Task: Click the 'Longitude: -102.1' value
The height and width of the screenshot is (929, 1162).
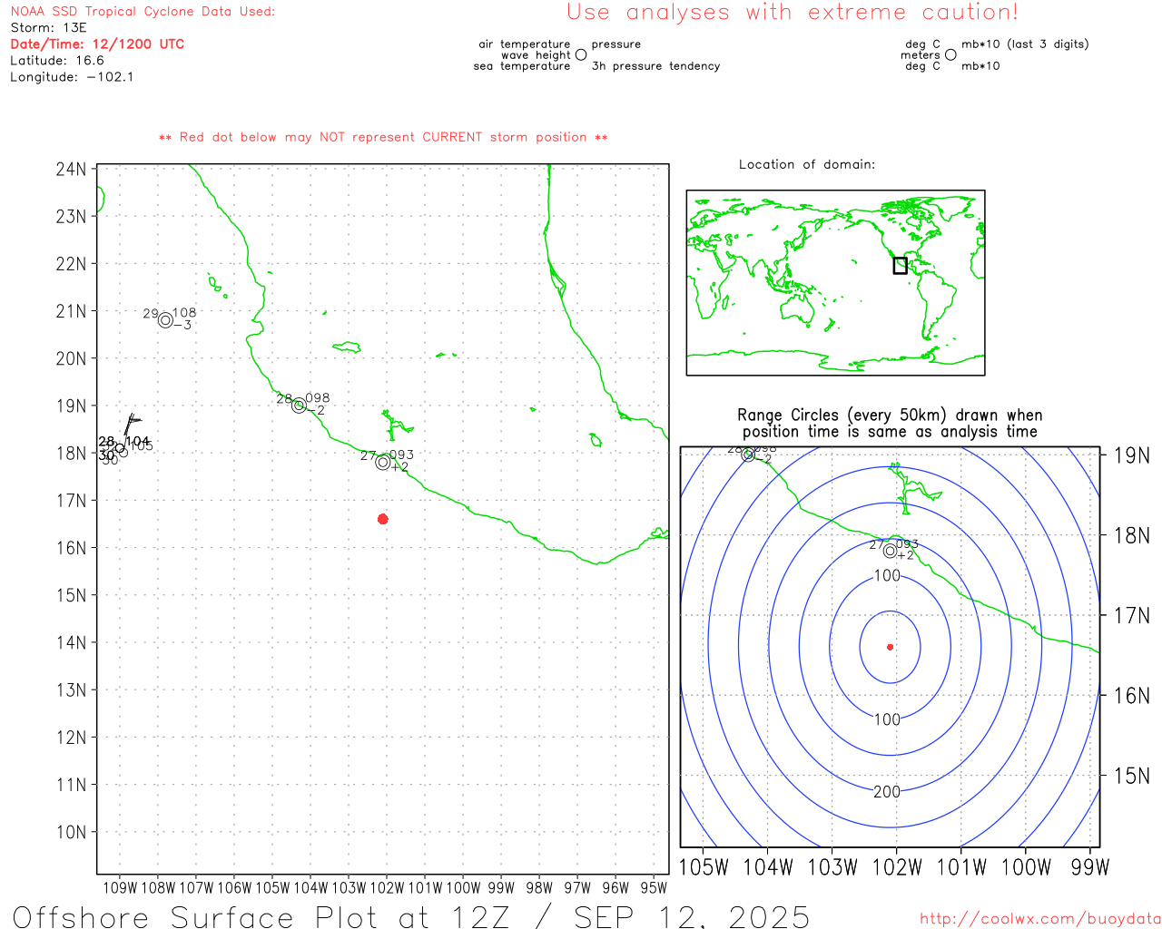Action: pos(72,77)
